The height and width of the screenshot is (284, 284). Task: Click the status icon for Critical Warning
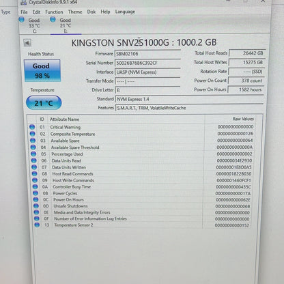coord(32,127)
